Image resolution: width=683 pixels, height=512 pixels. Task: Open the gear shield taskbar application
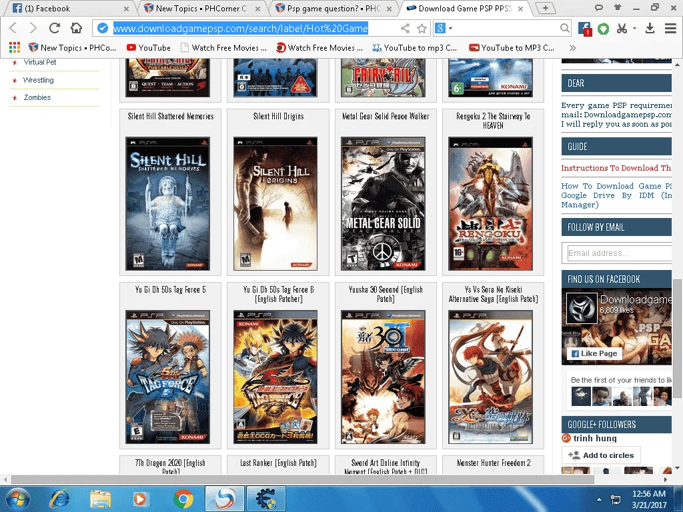pos(265,499)
